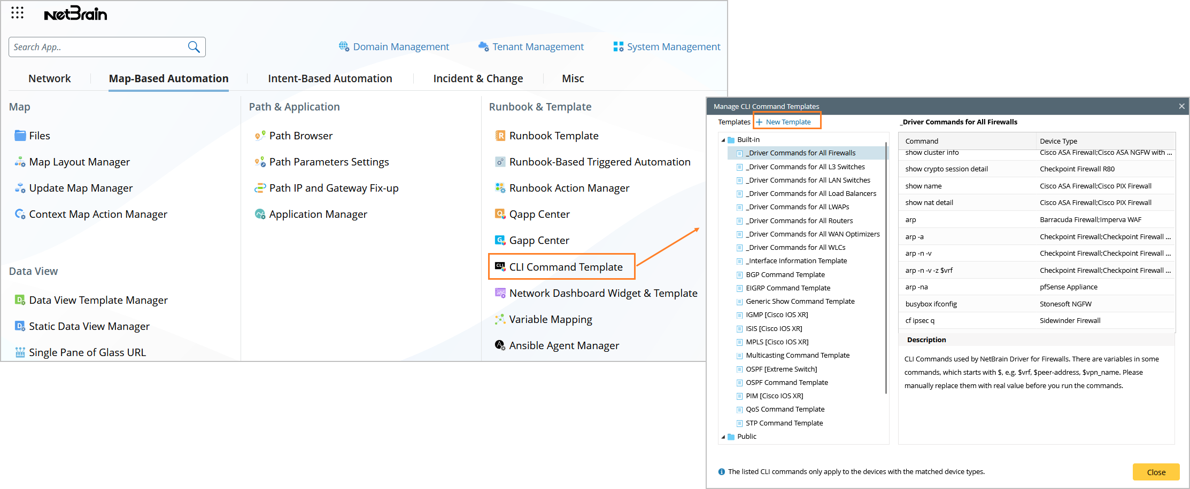The image size is (1190, 489).
Task: Click the search magnifier icon
Action: click(x=194, y=47)
